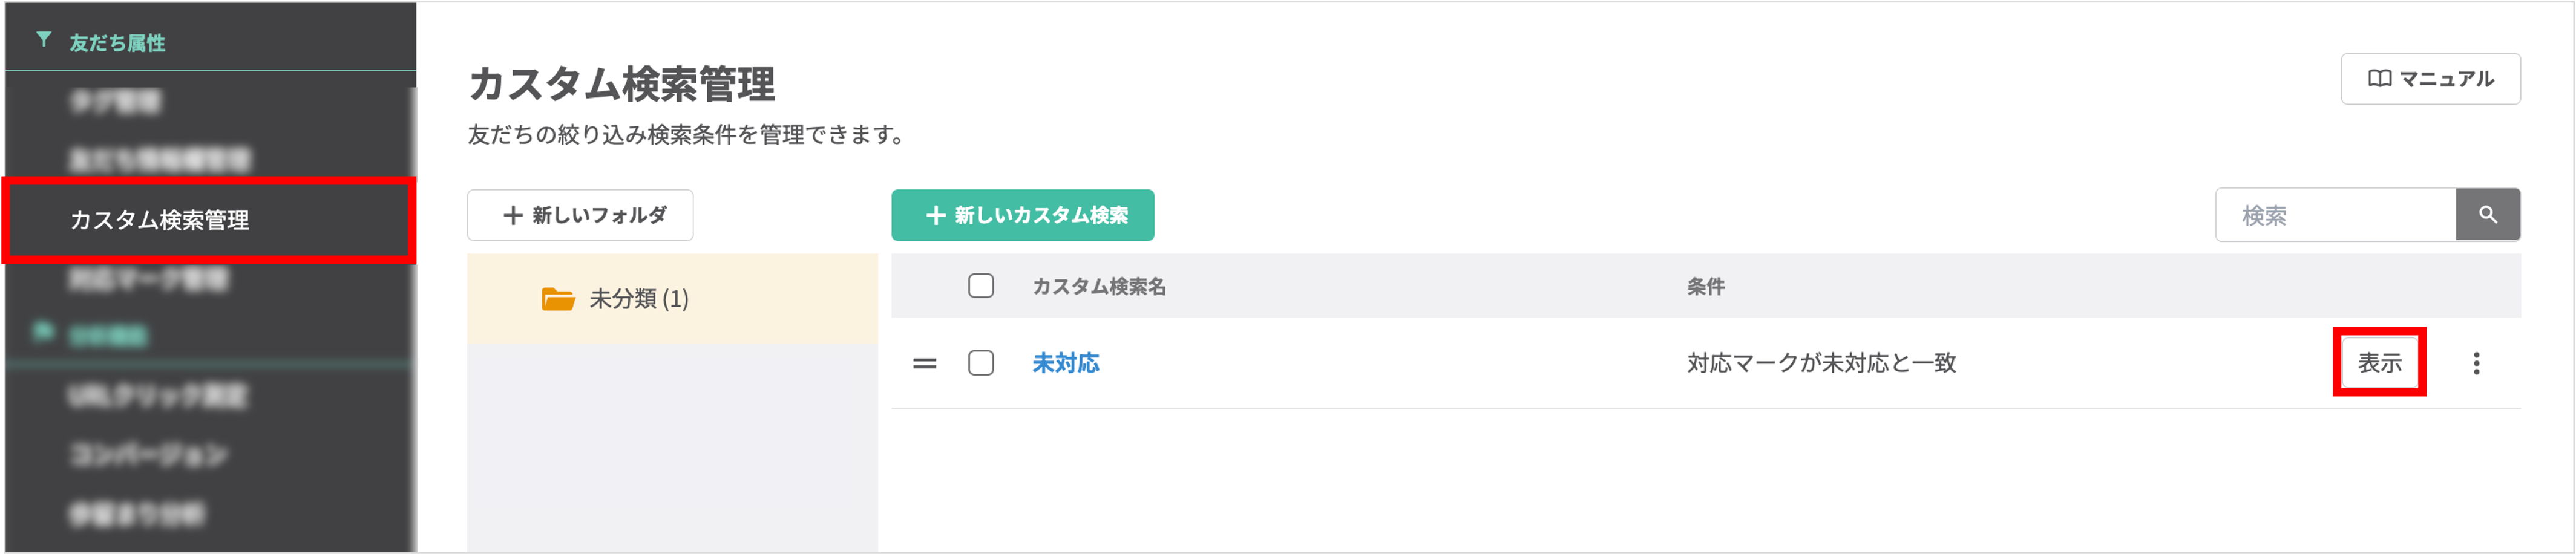Select the orange 未分類 folder icon
This screenshot has height=554, width=2576.
pos(558,299)
